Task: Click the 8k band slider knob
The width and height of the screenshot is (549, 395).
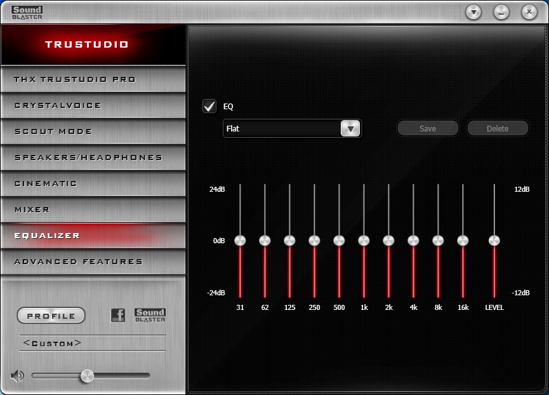Action: (438, 241)
